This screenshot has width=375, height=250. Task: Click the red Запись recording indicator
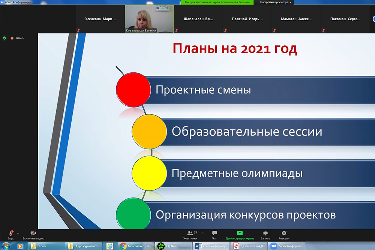point(17,38)
